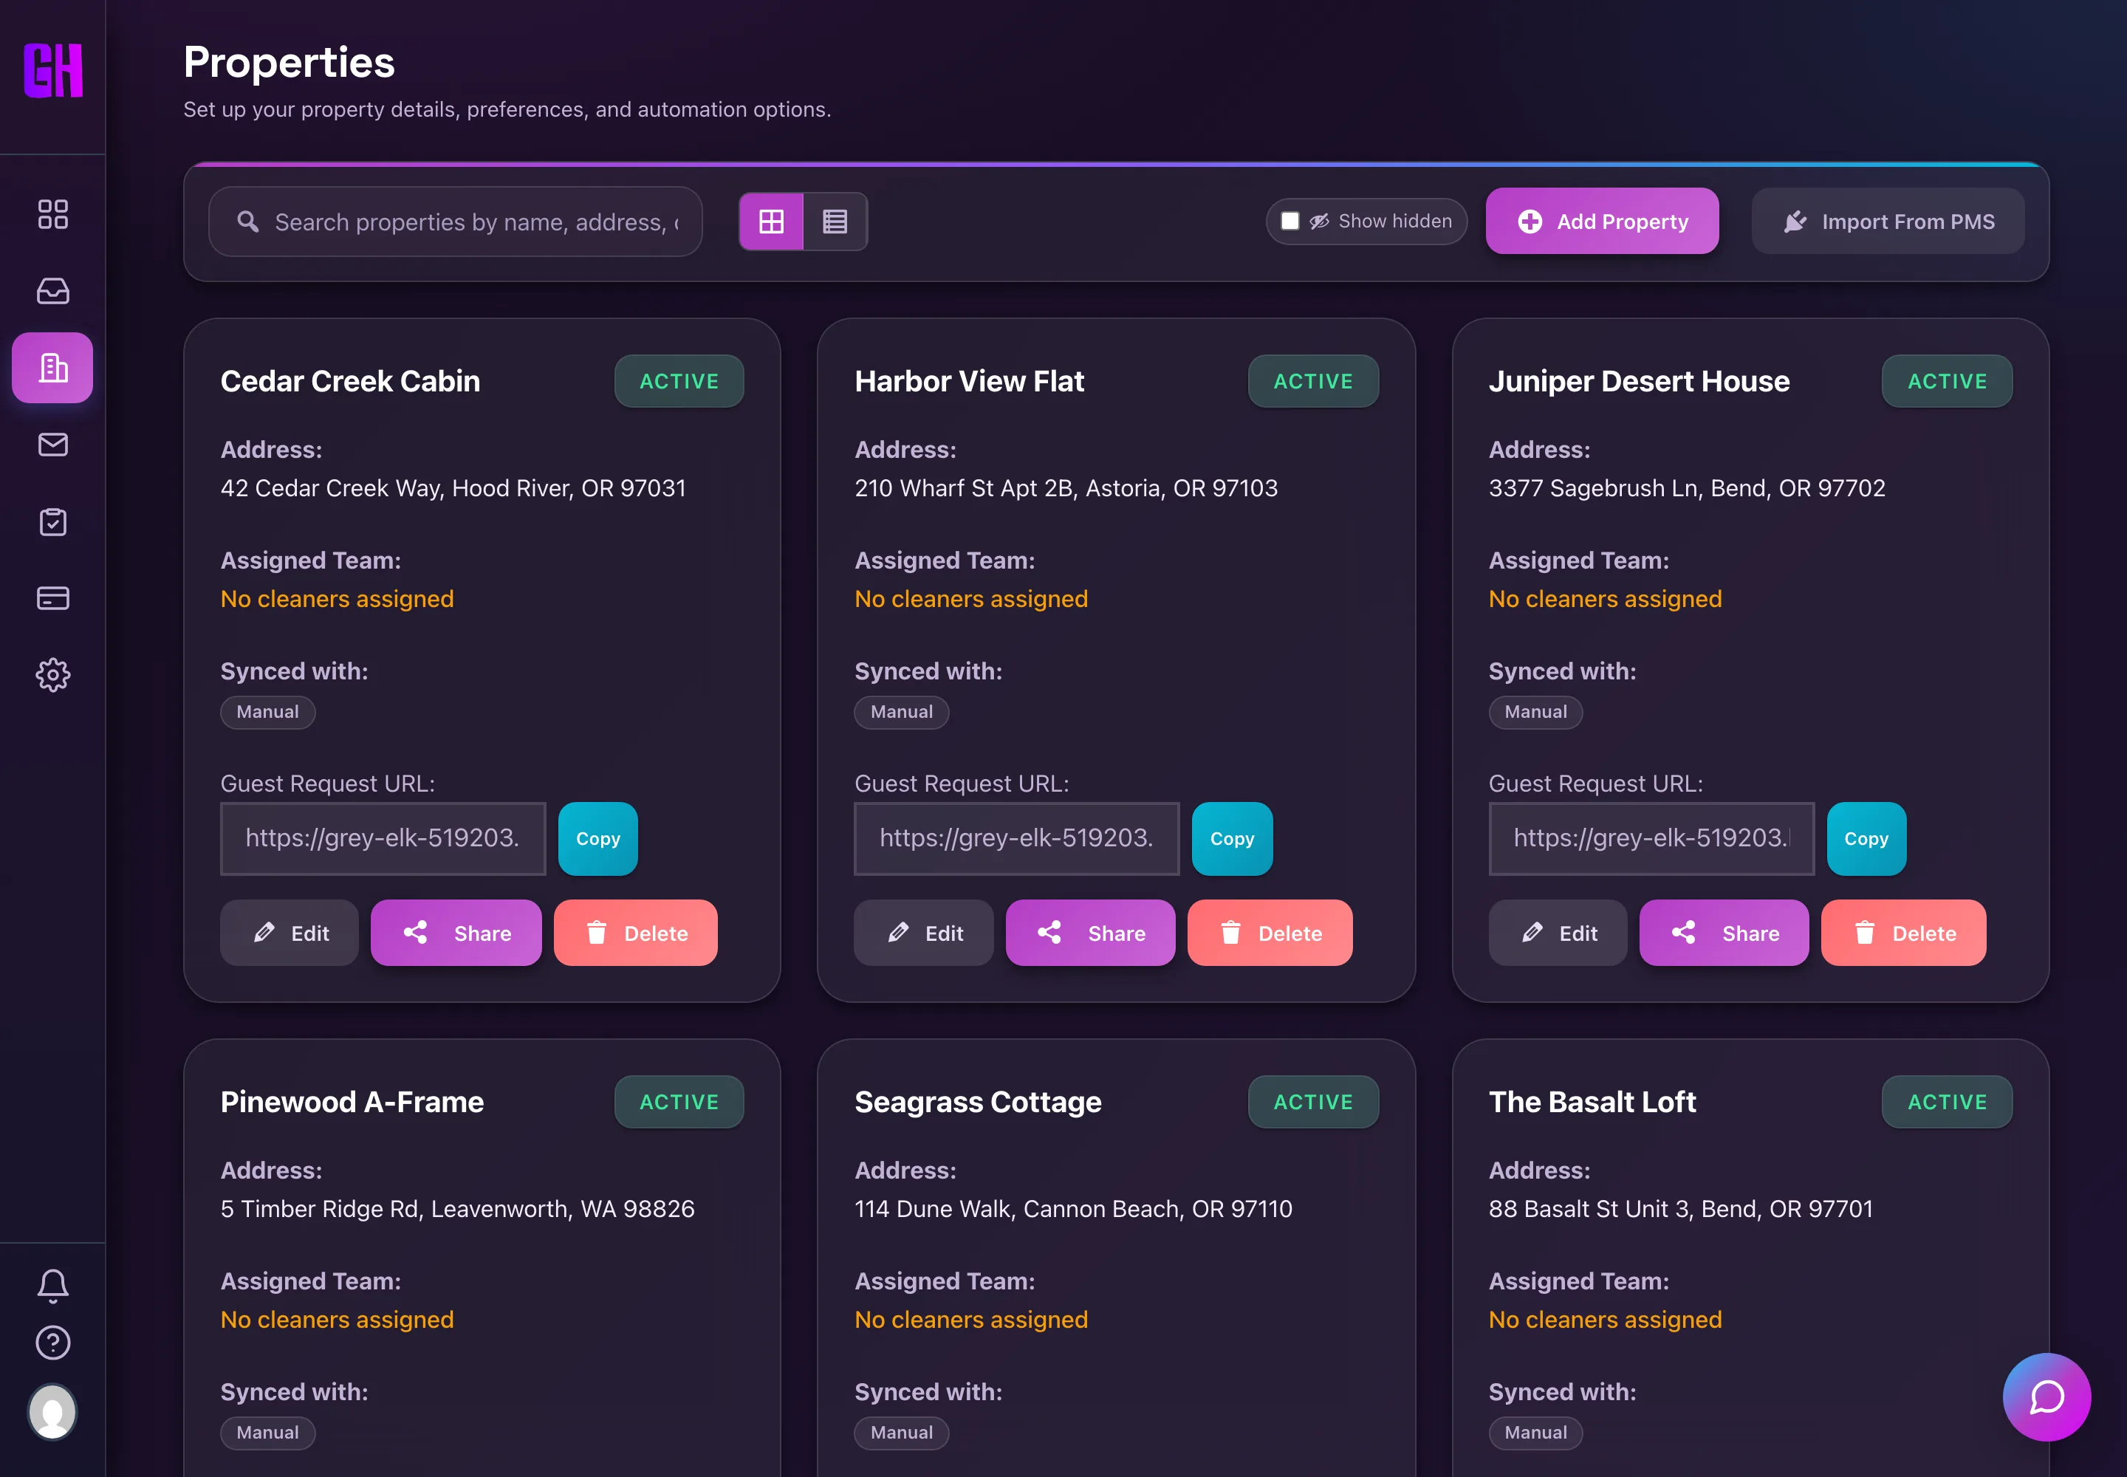Delete the Juniper Desert House property
This screenshot has width=2127, height=1477.
tap(1904, 933)
